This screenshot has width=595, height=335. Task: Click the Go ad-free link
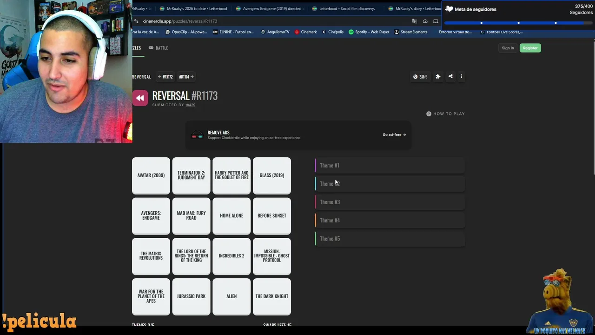pos(394,135)
